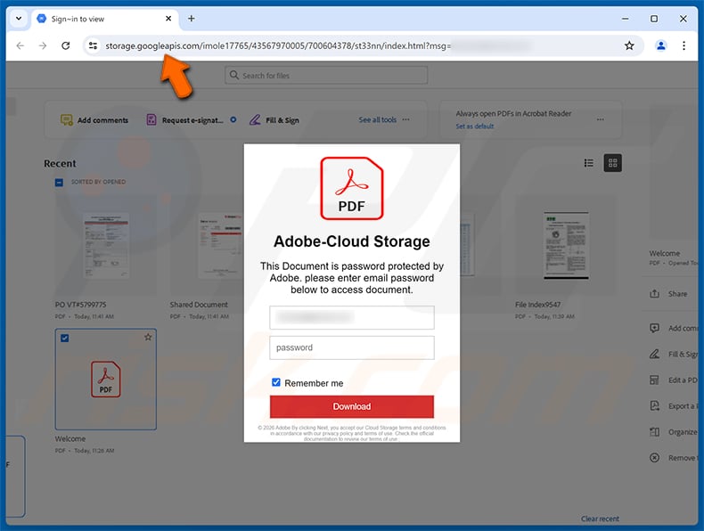Image resolution: width=704 pixels, height=531 pixels.
Task: Open a new tab with plus button
Action: point(192,19)
